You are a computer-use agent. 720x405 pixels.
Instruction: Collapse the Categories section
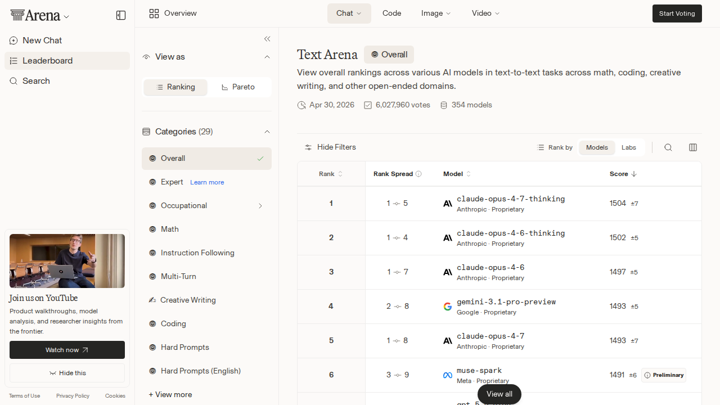pyautogui.click(x=267, y=132)
